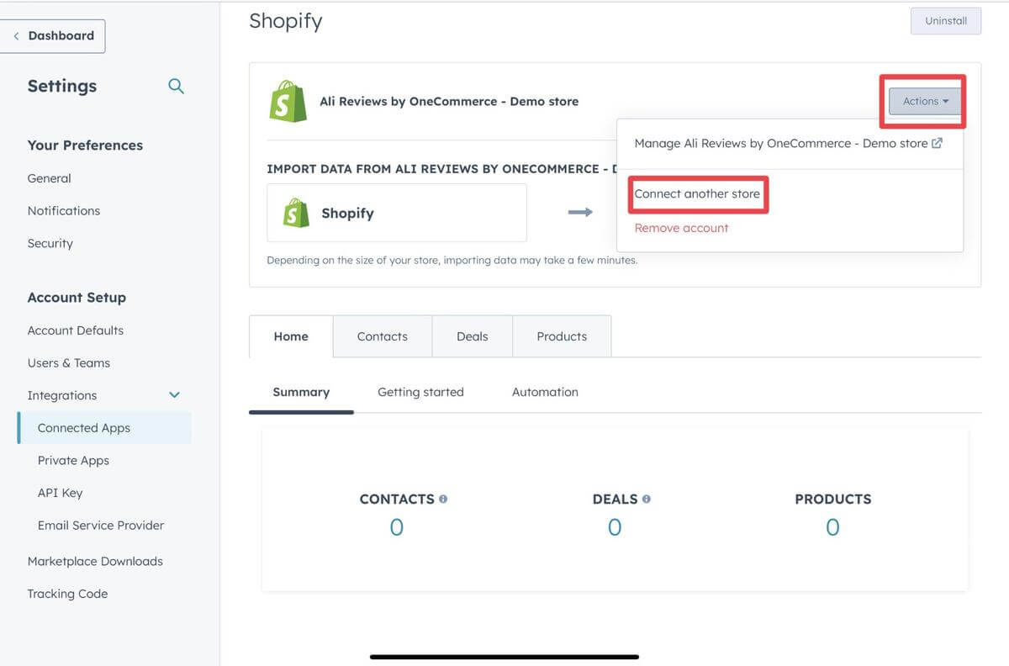The image size is (1009, 666).
Task: Choose Connect another store
Action: pos(697,194)
